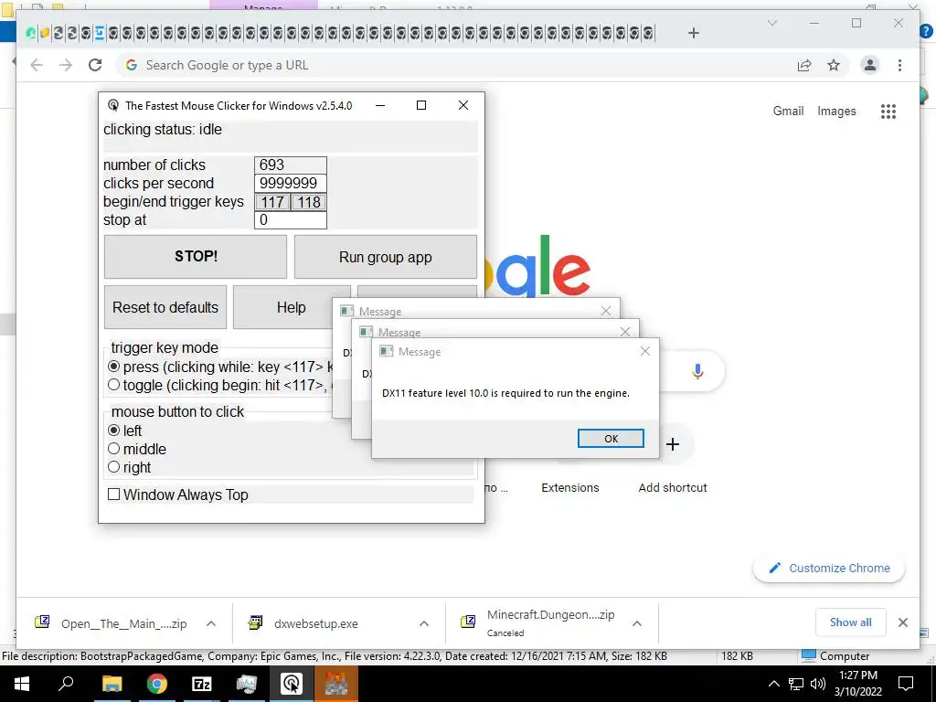Image resolution: width=936 pixels, height=702 pixels.
Task: Close the frontmost Message dialog
Action: (x=644, y=352)
